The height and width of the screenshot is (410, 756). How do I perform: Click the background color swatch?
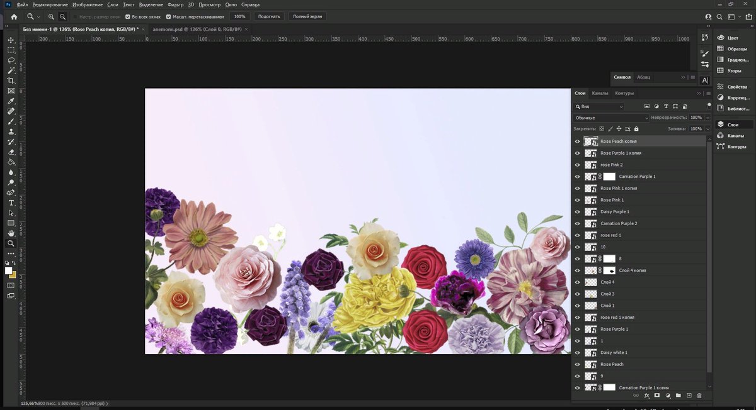coord(13,275)
